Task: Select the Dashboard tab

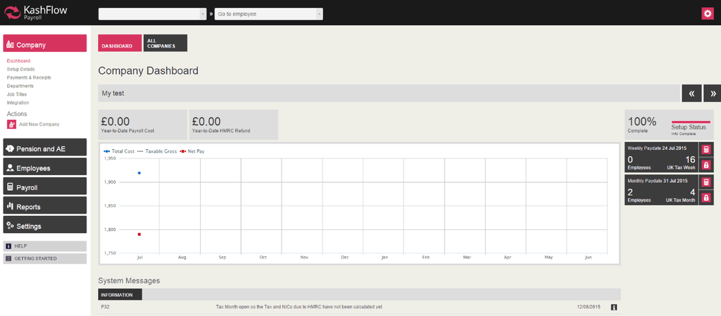Action: (x=119, y=43)
